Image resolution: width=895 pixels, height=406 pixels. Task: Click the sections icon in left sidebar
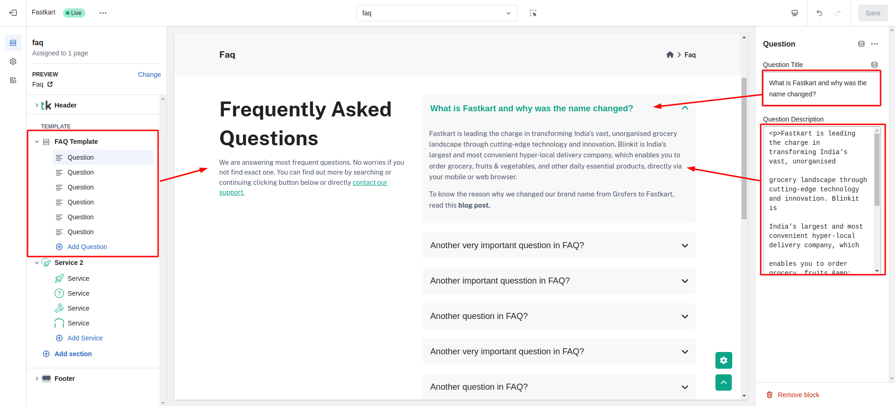click(x=13, y=43)
